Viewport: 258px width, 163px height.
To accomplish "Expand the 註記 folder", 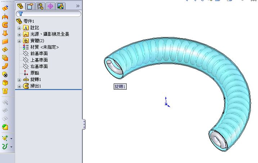I will point(19,28).
